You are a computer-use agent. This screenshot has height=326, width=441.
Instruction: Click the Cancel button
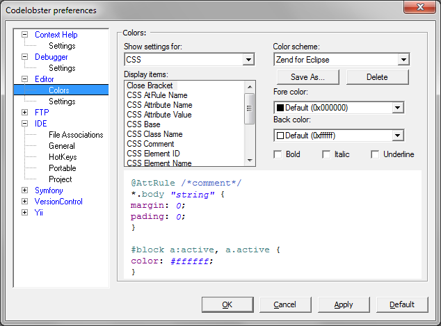[285, 304]
